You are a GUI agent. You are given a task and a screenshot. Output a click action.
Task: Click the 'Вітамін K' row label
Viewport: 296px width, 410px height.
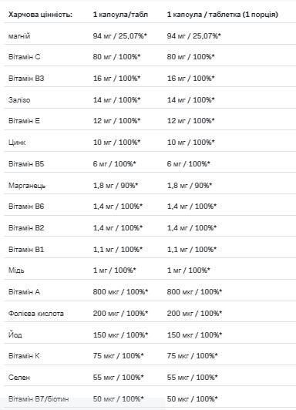click(x=24, y=356)
